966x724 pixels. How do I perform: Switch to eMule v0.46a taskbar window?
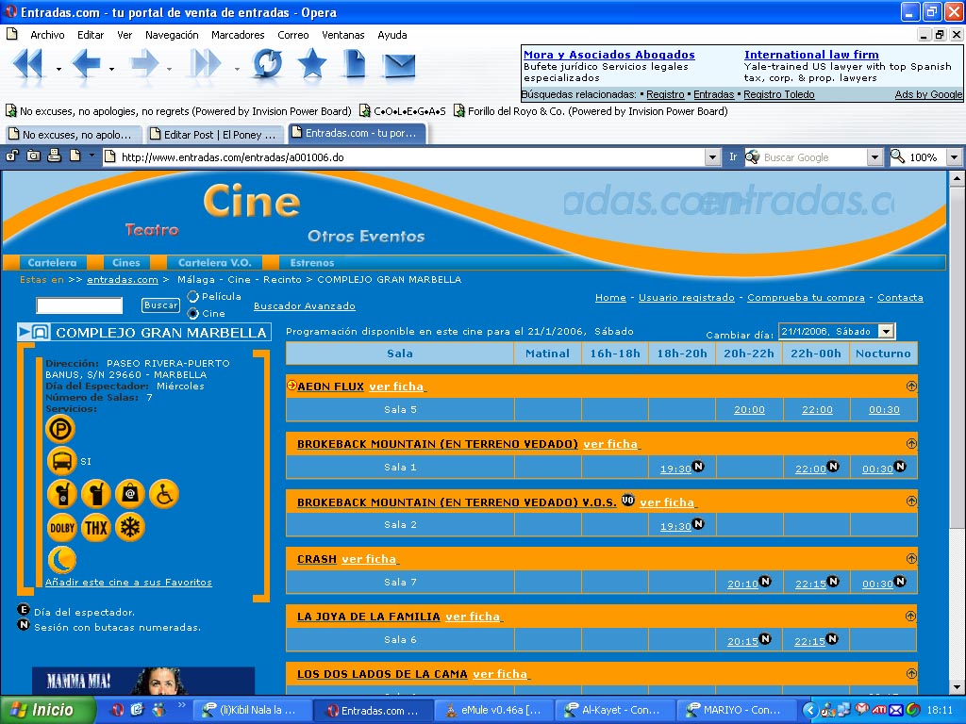495,710
